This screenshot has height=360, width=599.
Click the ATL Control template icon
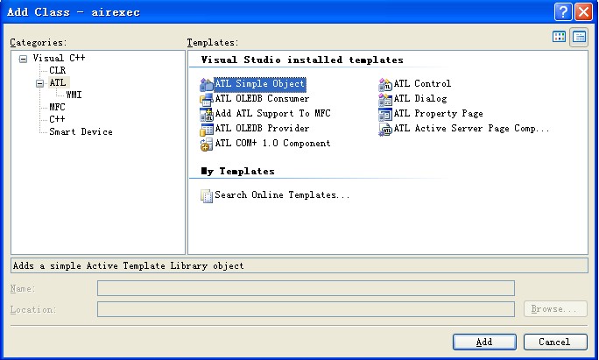pyautogui.click(x=385, y=84)
